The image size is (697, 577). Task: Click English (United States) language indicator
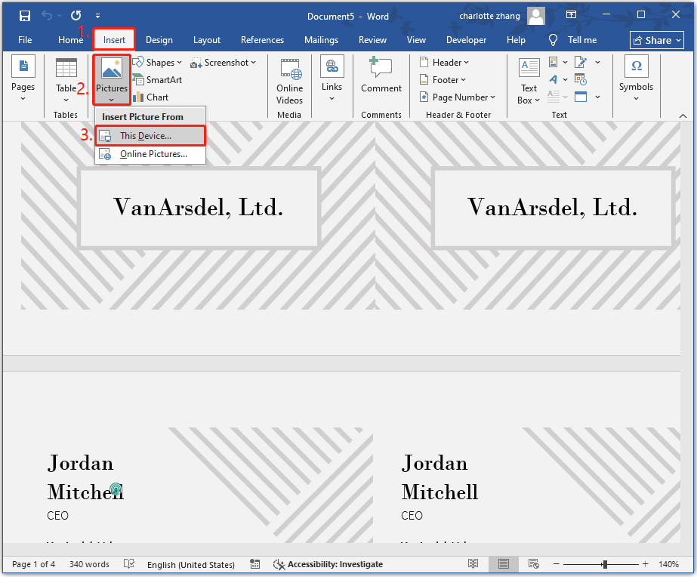click(x=191, y=565)
